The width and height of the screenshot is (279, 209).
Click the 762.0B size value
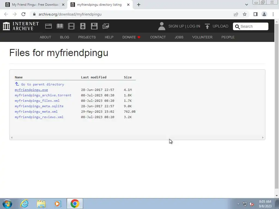pyautogui.click(x=130, y=112)
